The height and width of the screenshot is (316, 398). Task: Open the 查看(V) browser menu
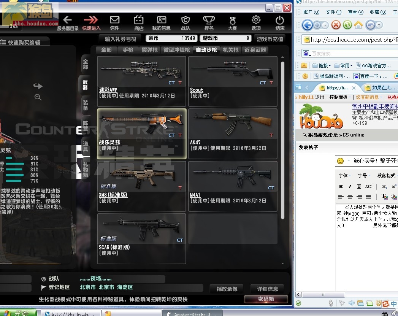tap(355, 12)
